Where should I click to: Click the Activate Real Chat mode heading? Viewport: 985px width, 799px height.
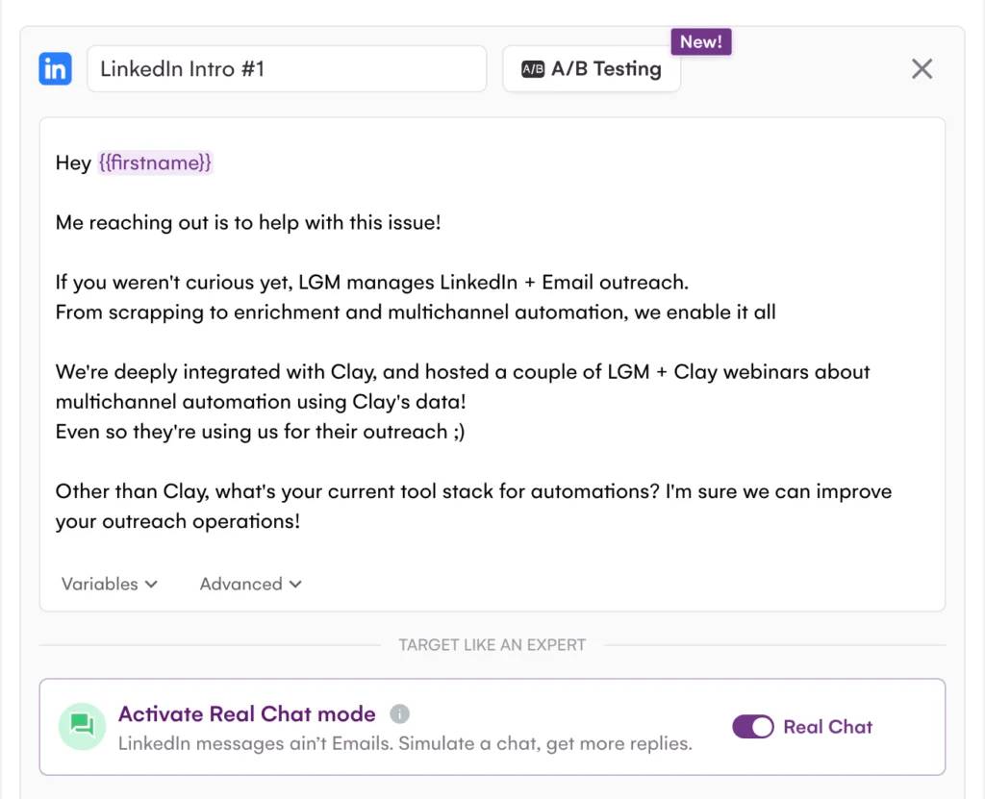tap(246, 714)
